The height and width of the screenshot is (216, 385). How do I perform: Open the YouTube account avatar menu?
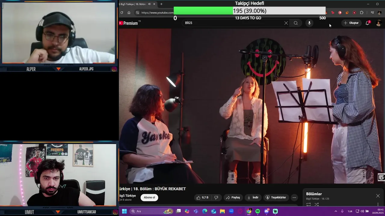tap(379, 23)
